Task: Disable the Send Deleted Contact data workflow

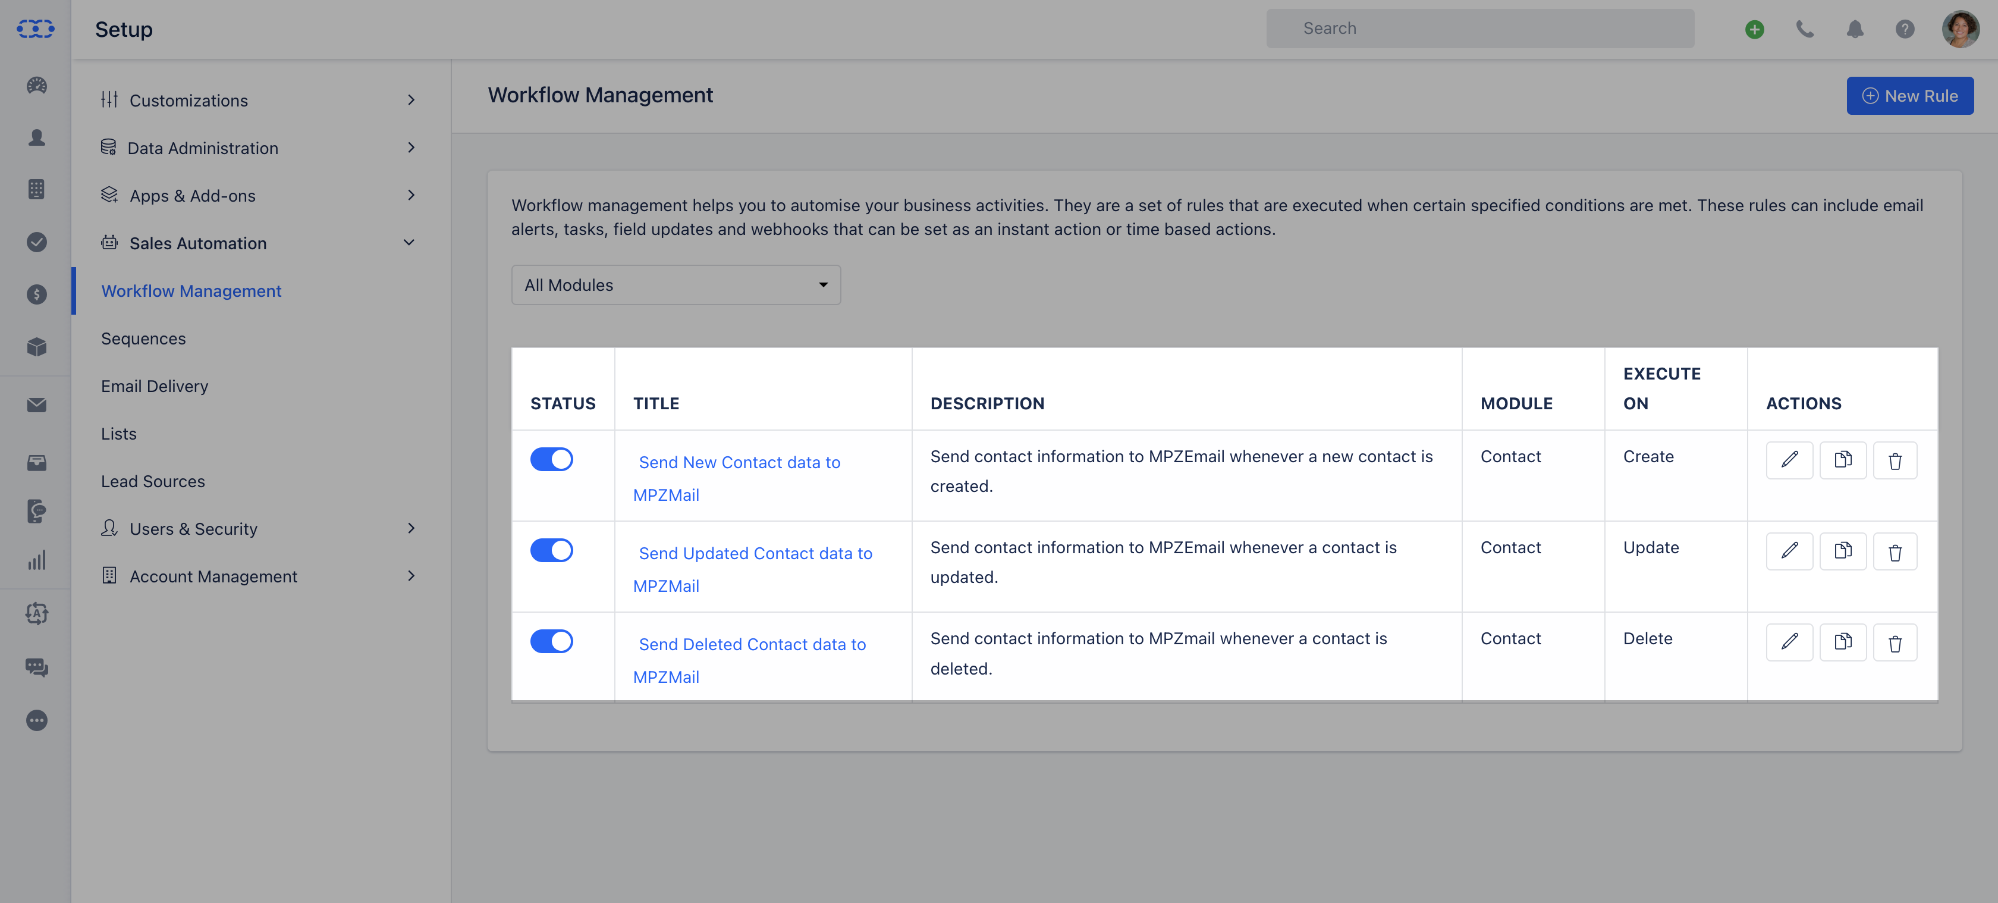Action: pos(551,642)
